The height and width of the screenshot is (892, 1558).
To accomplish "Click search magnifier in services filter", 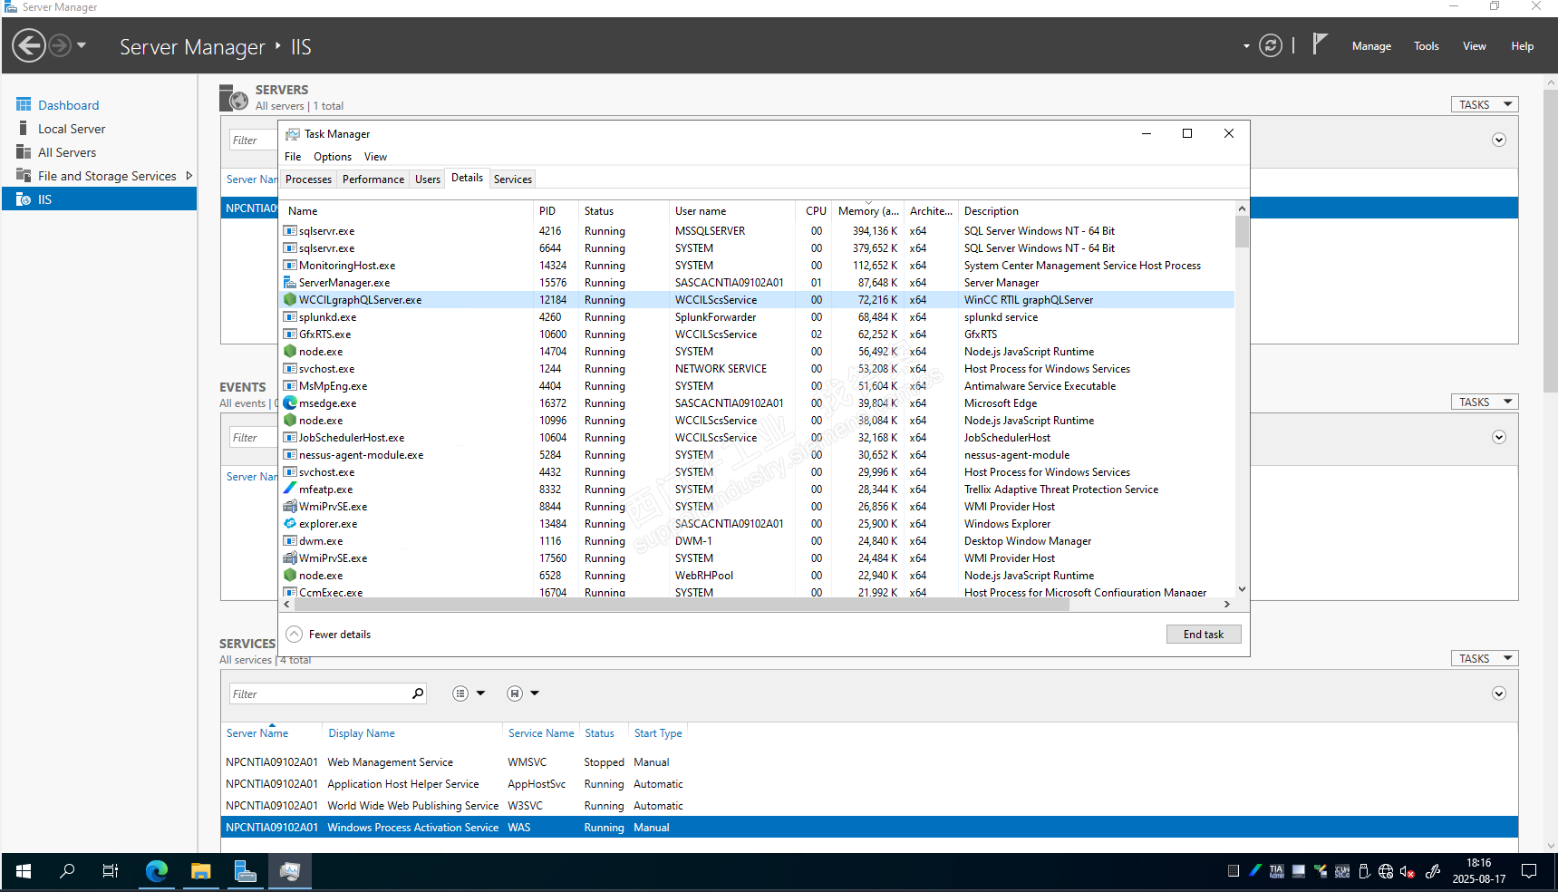I will pos(418,693).
